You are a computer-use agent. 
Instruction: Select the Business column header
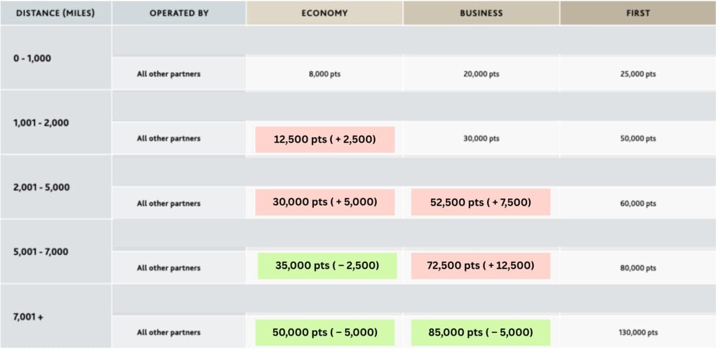481,13
